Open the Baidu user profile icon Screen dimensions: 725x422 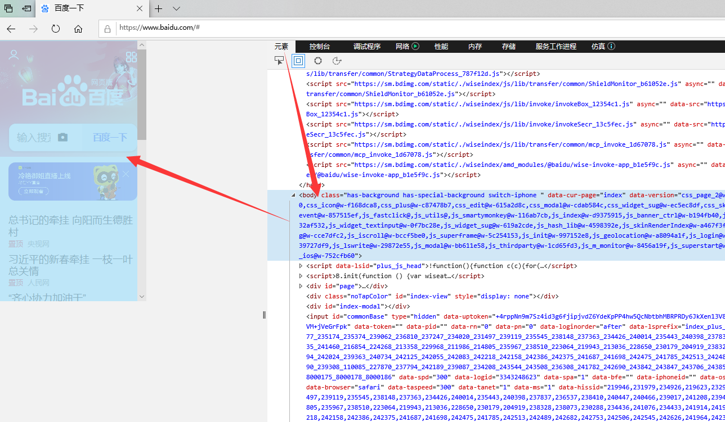[14, 55]
